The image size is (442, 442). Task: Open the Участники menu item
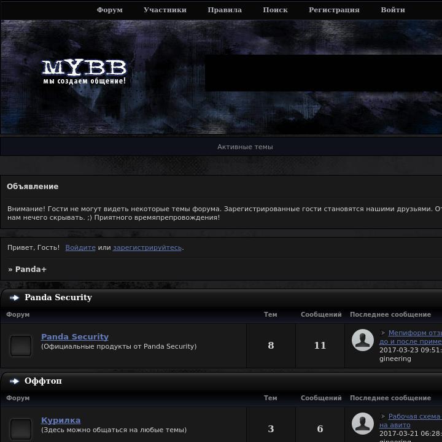point(165,10)
